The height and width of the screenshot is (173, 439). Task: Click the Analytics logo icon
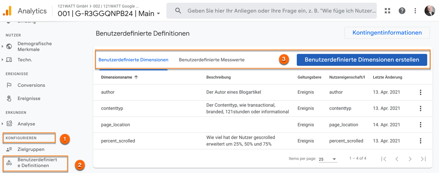coord(7,11)
